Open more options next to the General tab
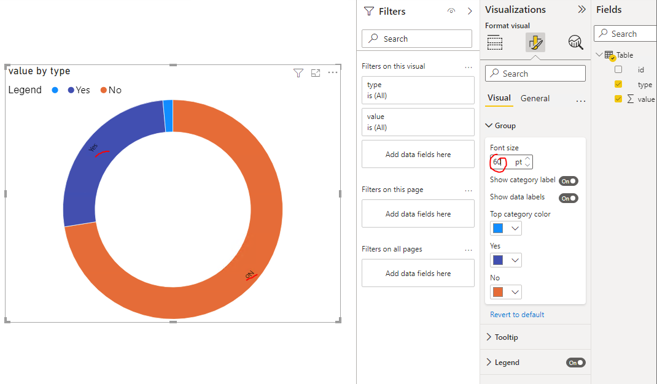 (581, 101)
